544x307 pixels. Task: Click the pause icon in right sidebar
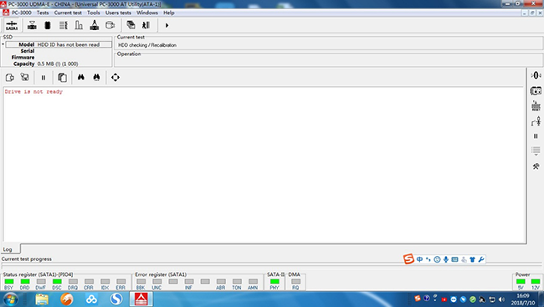[536, 136]
